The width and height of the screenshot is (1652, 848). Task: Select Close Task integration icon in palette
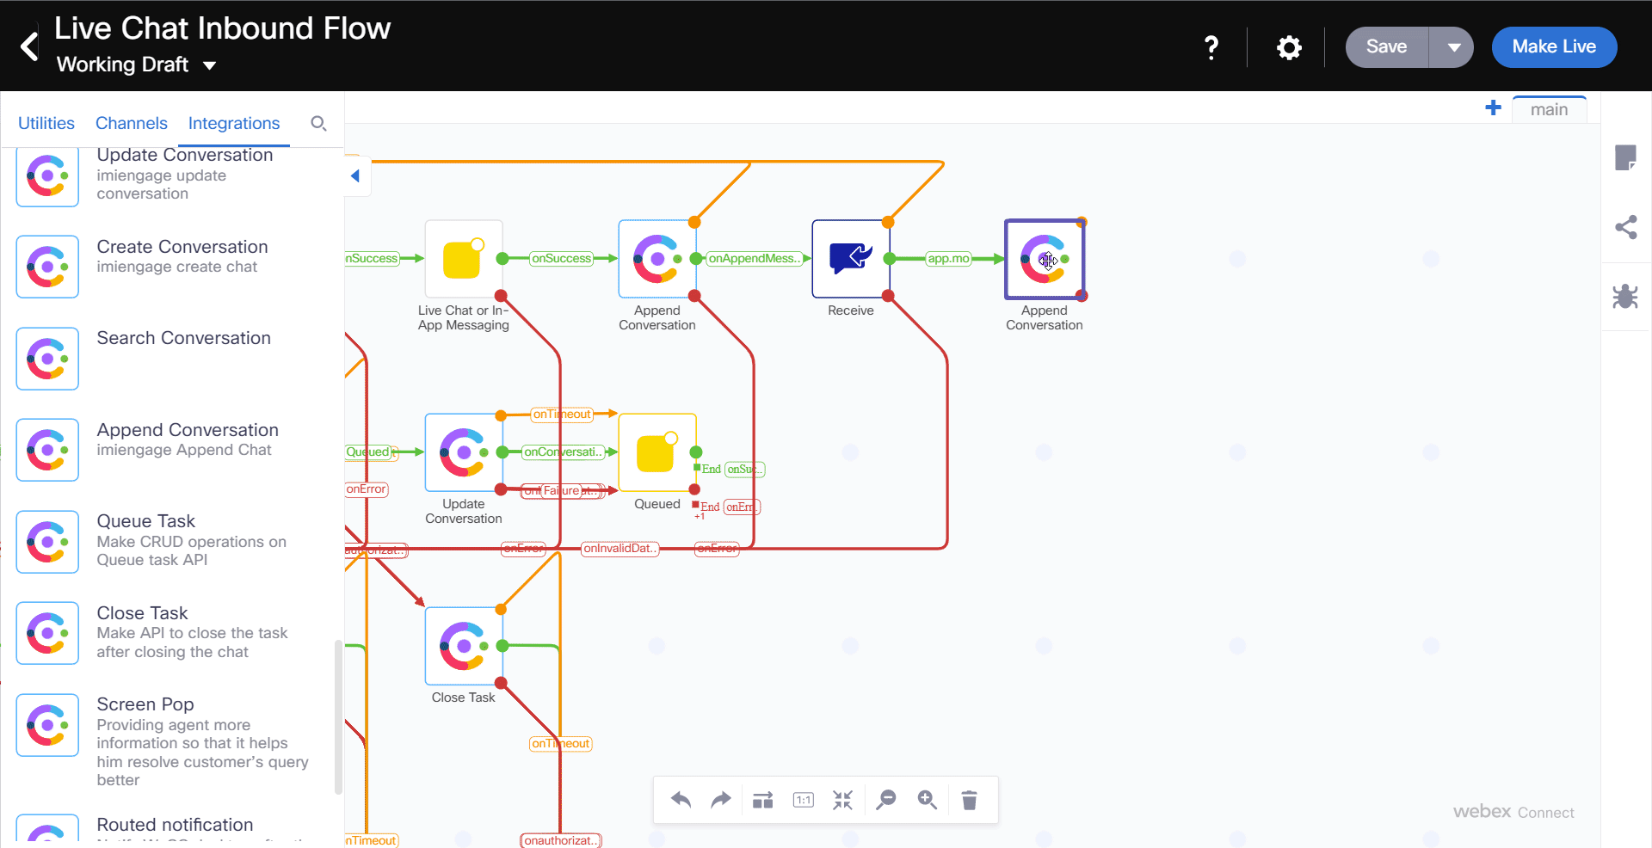(x=47, y=633)
